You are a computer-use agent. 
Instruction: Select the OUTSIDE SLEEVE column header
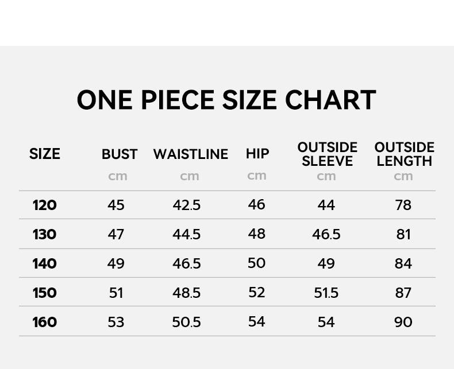pos(327,154)
